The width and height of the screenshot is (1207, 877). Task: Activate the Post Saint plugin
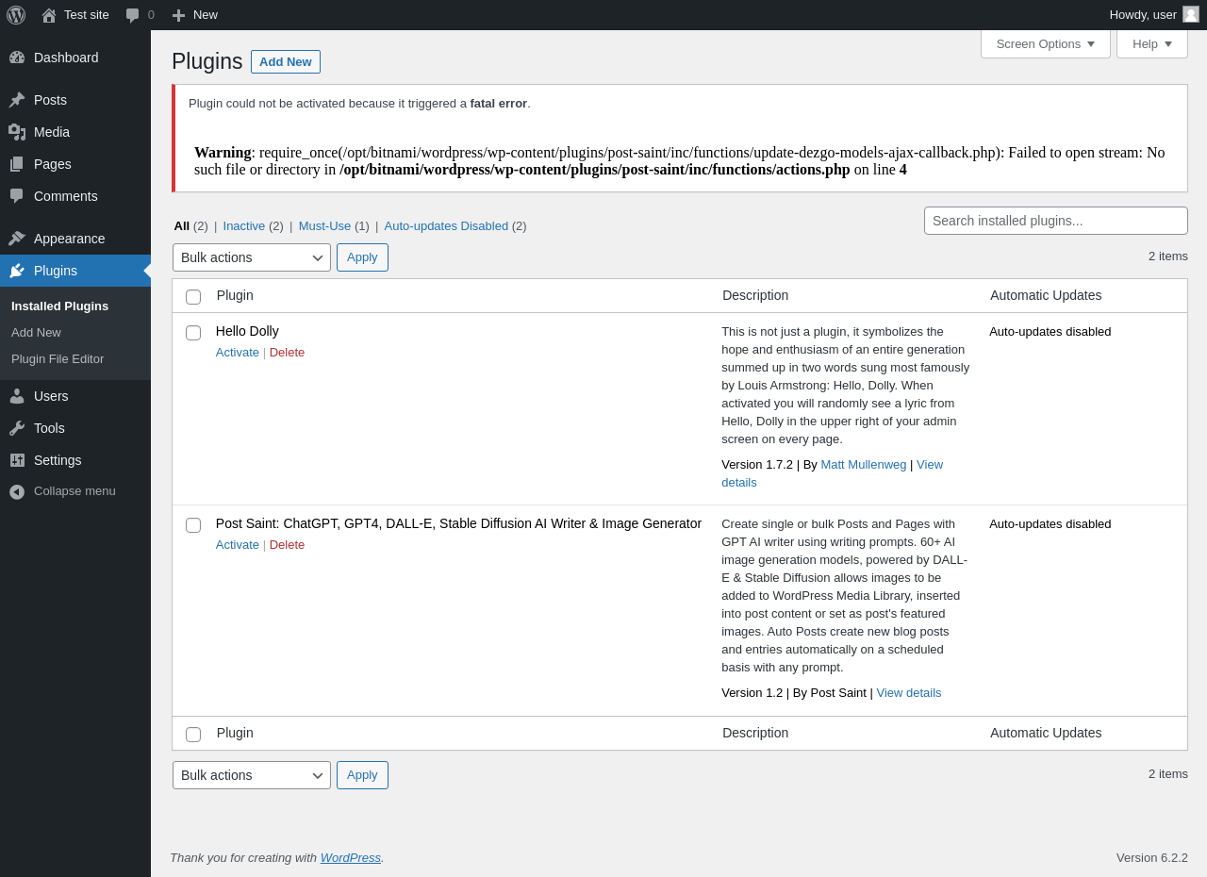click(x=238, y=545)
